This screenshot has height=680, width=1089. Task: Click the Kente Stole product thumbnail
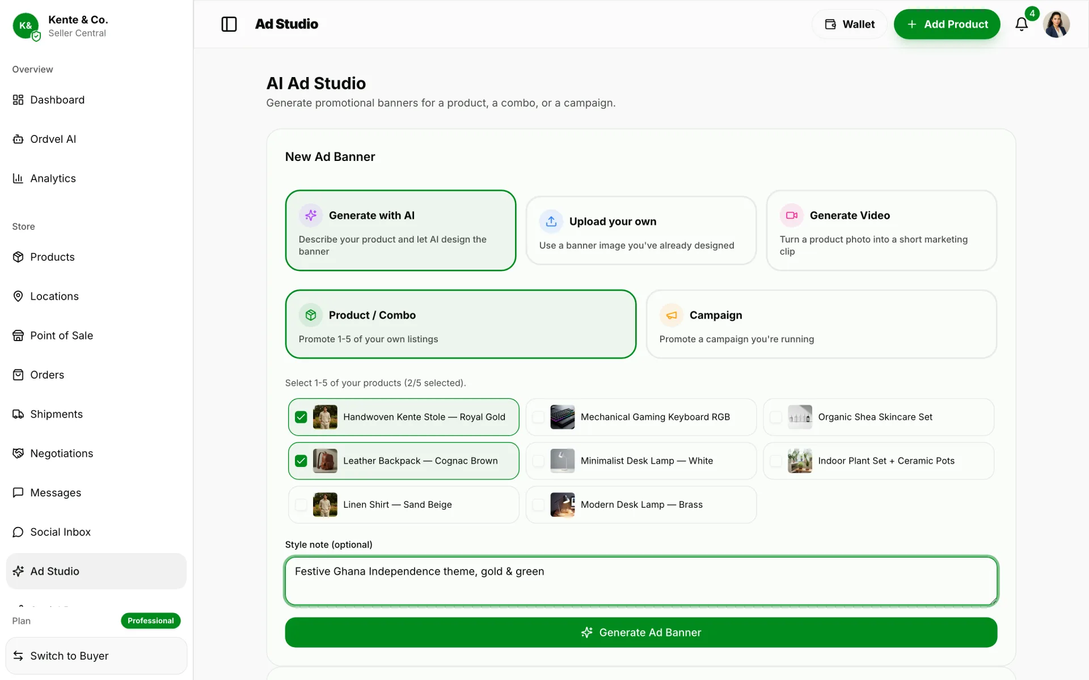tap(325, 417)
